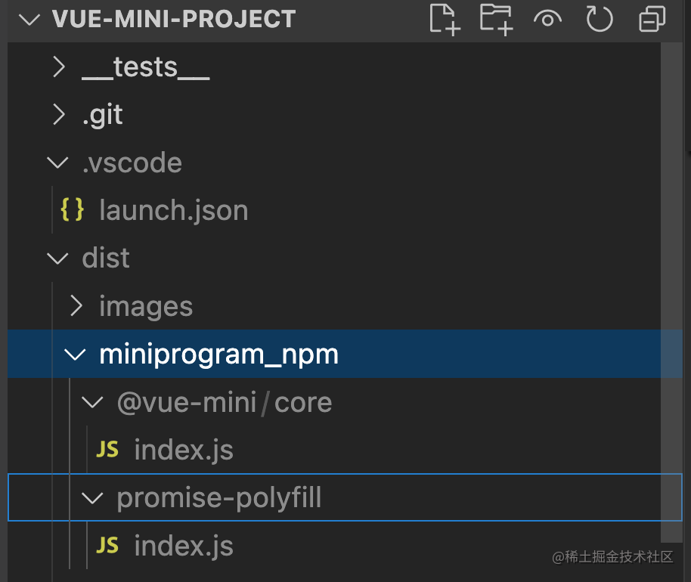Open launch.json file
This screenshot has width=691, height=582.
pos(345,210)
